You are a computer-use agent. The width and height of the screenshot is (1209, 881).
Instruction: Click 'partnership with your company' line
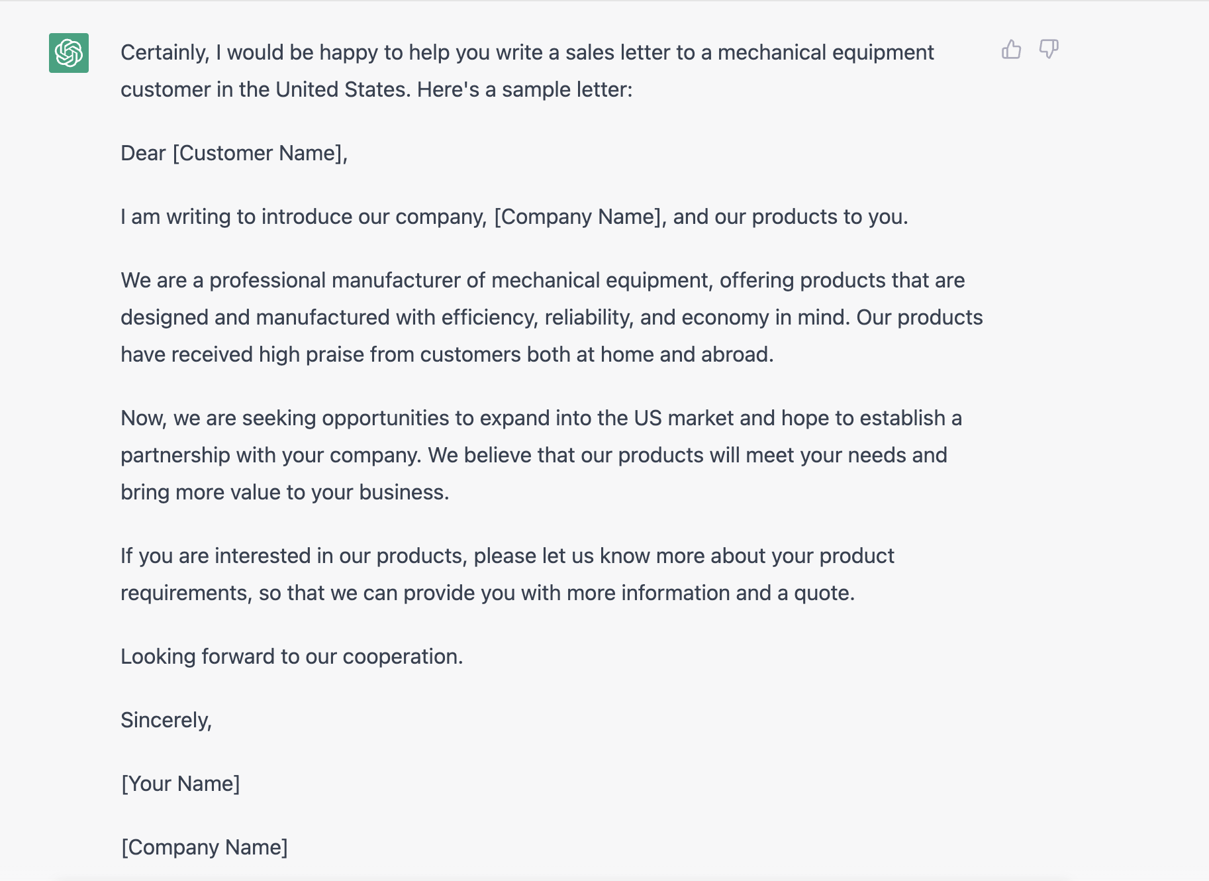[534, 455]
